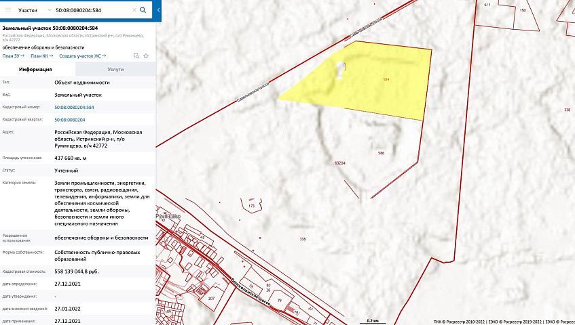Image resolution: width=575 pixels, height=325 pixels.
Task: Select parcel 586 on the map
Action: [x=380, y=154]
